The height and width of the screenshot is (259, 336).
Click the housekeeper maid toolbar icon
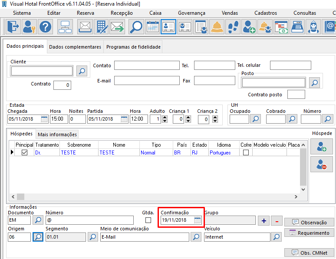(313, 27)
